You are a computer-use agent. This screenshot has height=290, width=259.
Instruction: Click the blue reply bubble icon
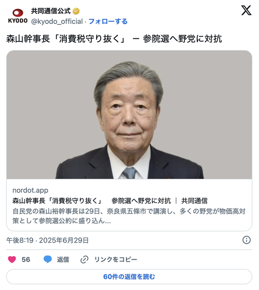tap(48, 260)
